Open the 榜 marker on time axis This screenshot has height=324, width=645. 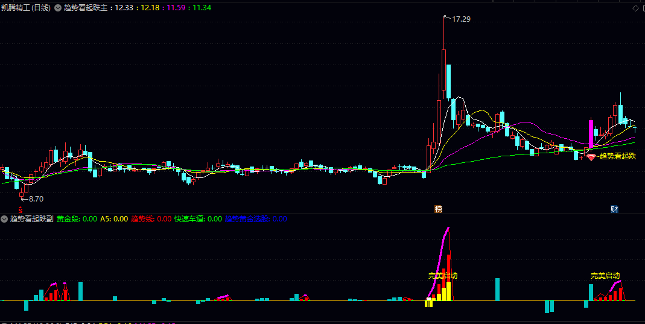click(x=439, y=209)
